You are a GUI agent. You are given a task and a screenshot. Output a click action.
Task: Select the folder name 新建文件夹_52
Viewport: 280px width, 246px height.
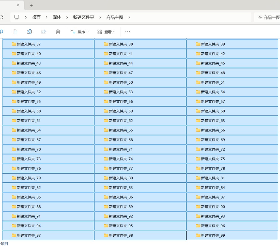point(29,92)
